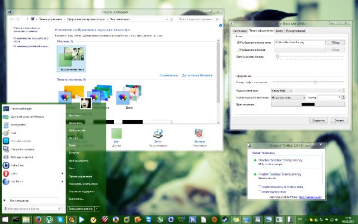Launch Firefox from the taskbar
This screenshot has height=224, width=358.
pyautogui.click(x=38, y=220)
